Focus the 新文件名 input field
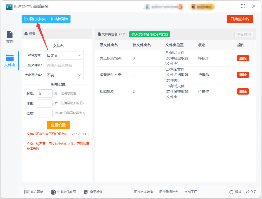Screen dimensions: 262x199 click(64, 65)
